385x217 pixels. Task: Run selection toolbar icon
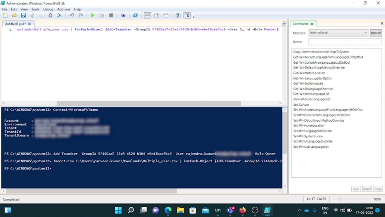(x=102, y=15)
